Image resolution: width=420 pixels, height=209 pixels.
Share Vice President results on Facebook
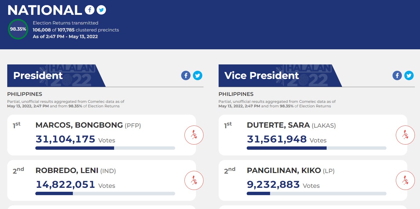tap(397, 75)
